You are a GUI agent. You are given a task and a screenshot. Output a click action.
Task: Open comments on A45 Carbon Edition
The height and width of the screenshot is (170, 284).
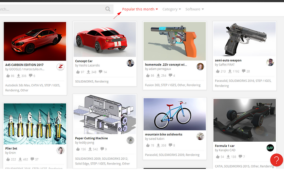(30, 76)
